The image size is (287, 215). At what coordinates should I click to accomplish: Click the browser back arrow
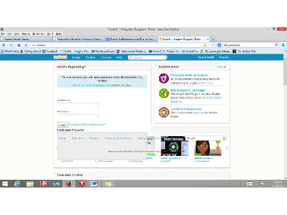pos(4,45)
